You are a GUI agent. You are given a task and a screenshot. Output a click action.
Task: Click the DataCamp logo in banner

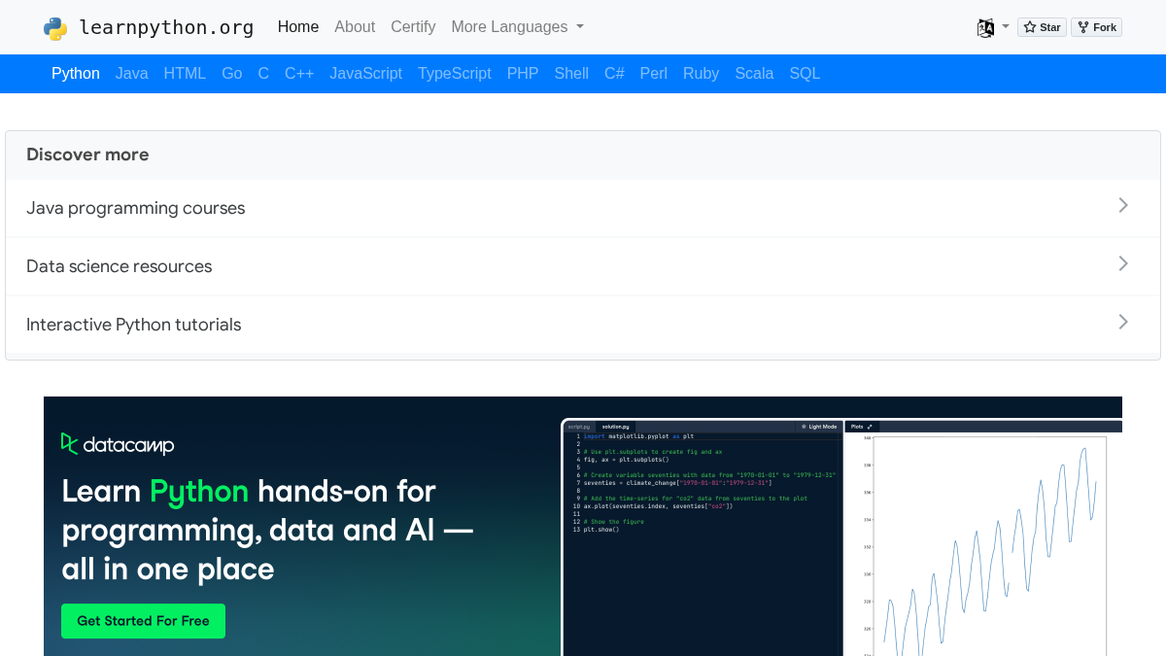[118, 445]
